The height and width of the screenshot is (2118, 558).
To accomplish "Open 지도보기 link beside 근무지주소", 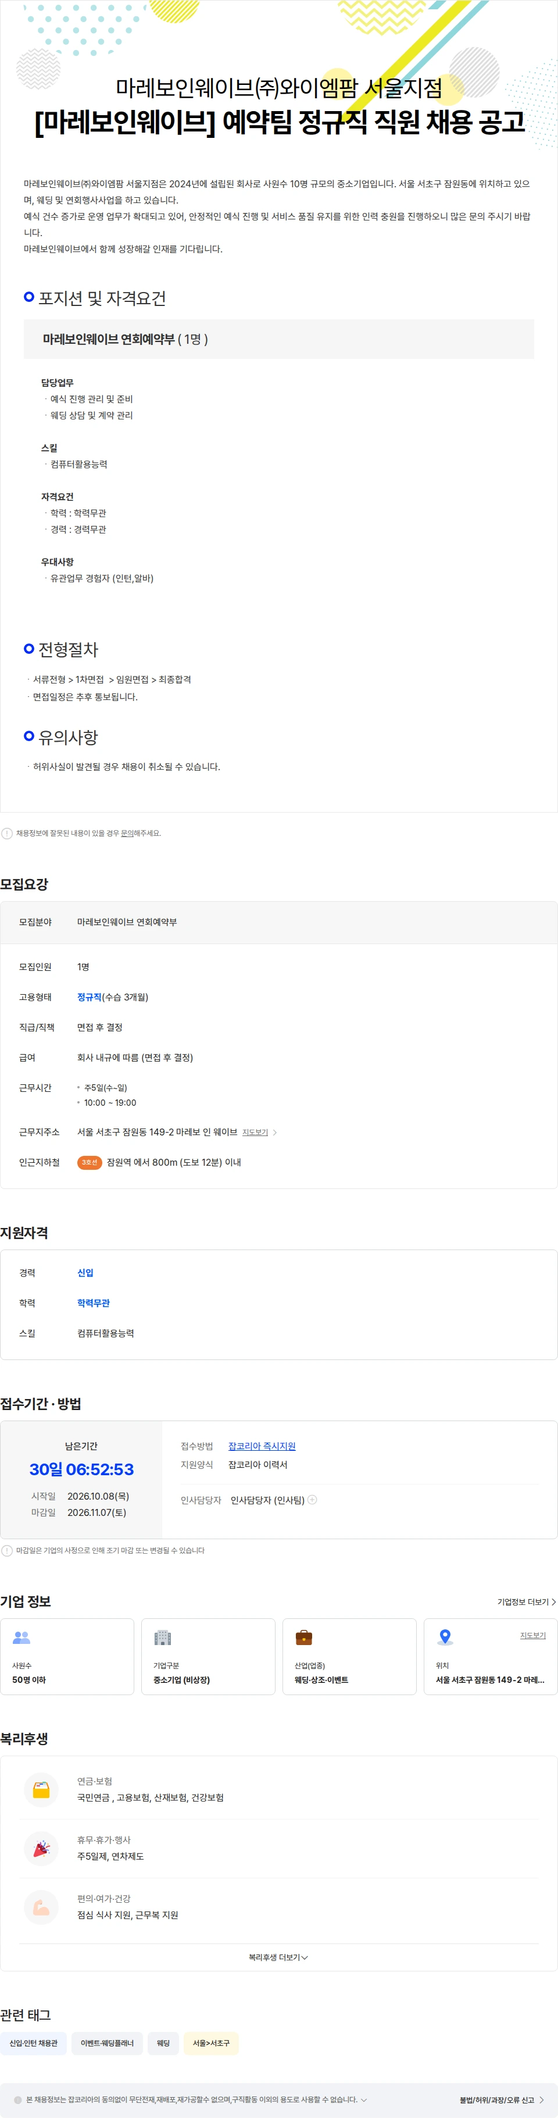I will point(255,1132).
